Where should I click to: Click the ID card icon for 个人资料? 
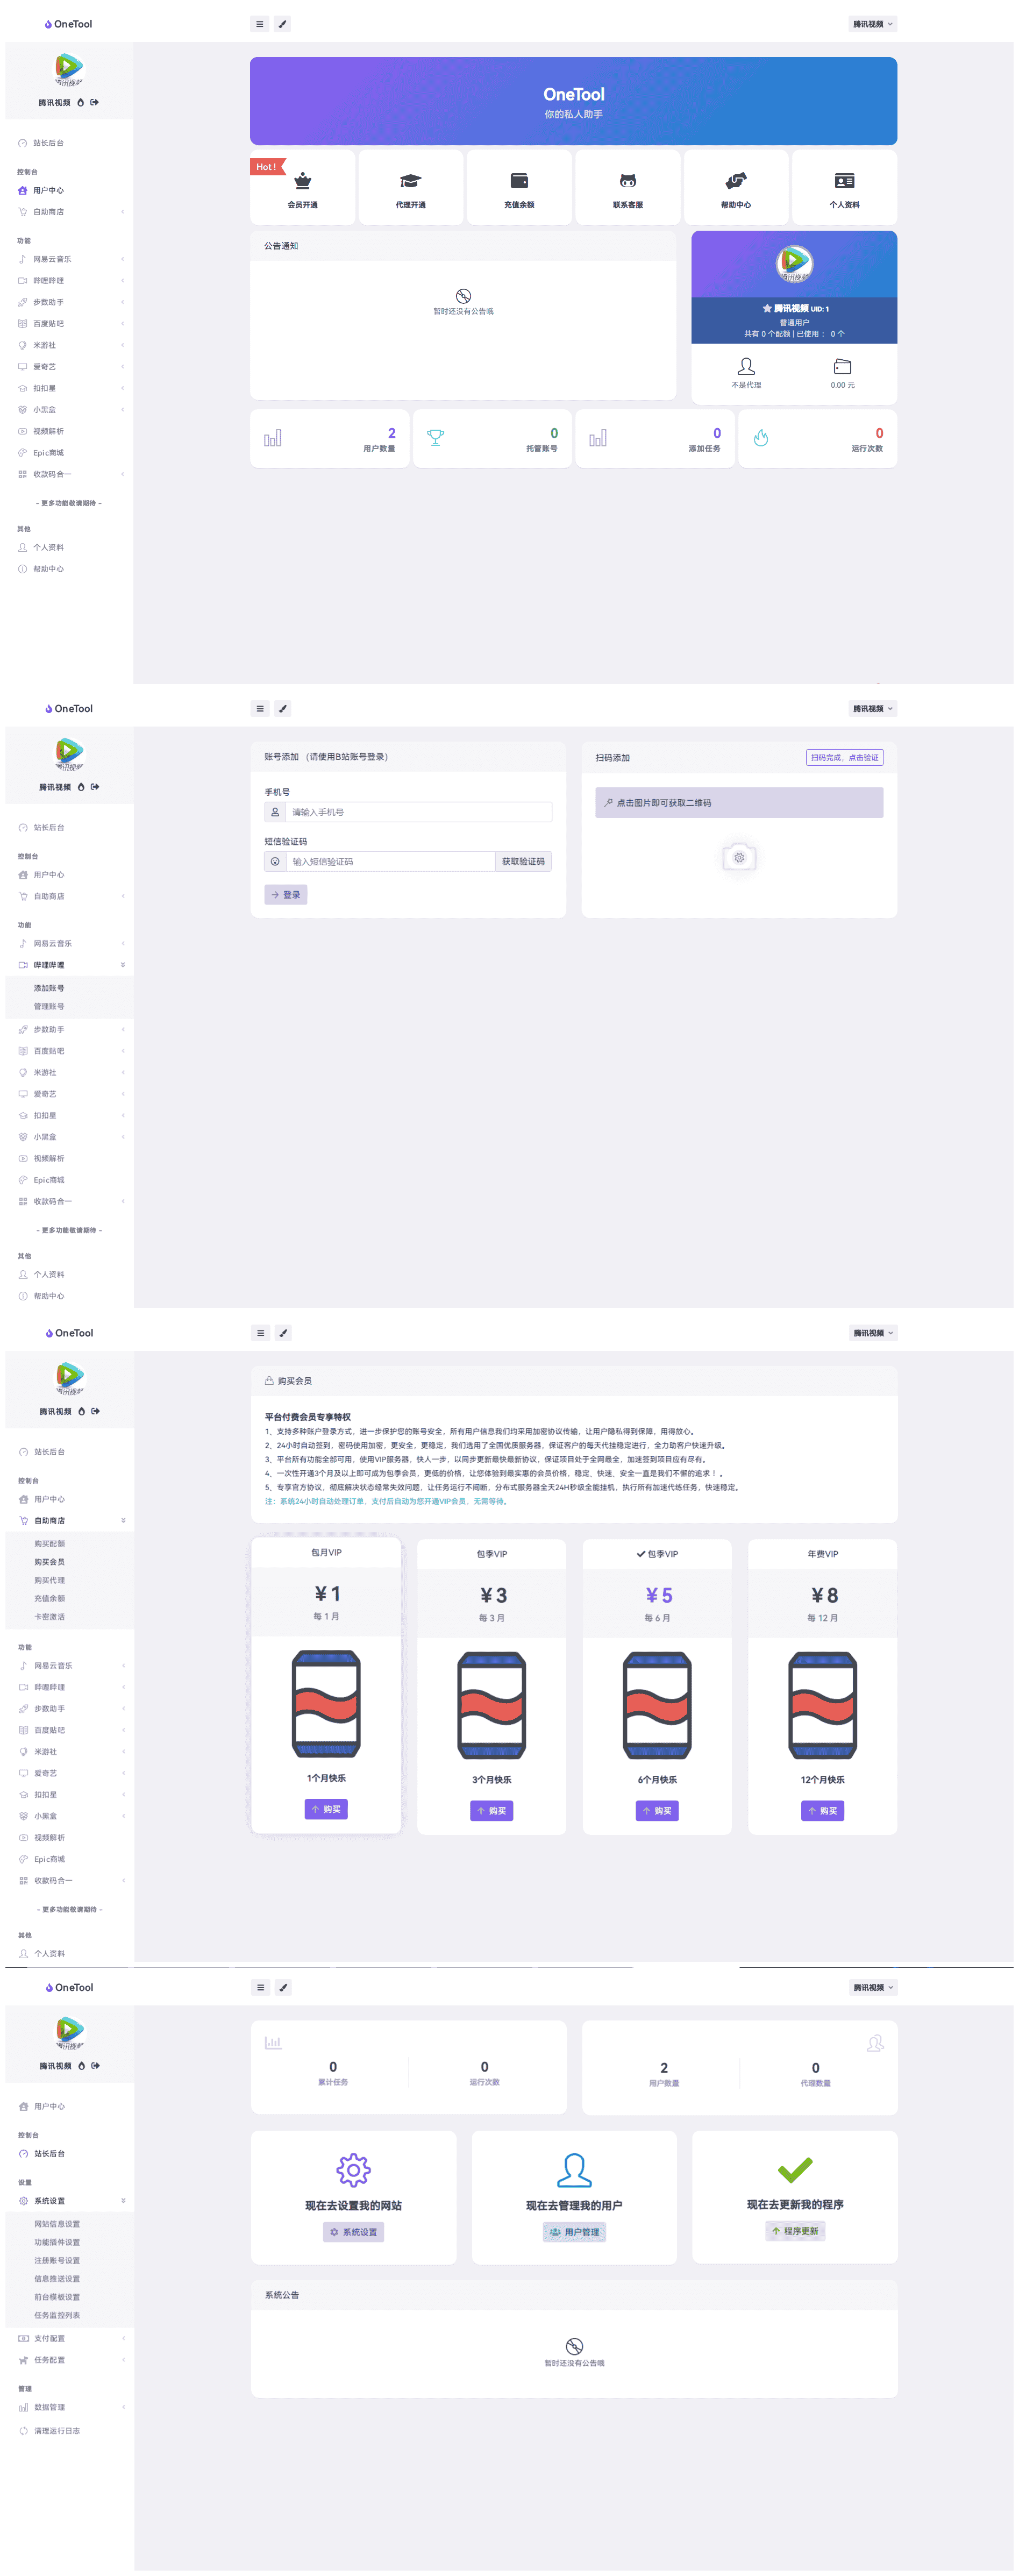point(843,181)
